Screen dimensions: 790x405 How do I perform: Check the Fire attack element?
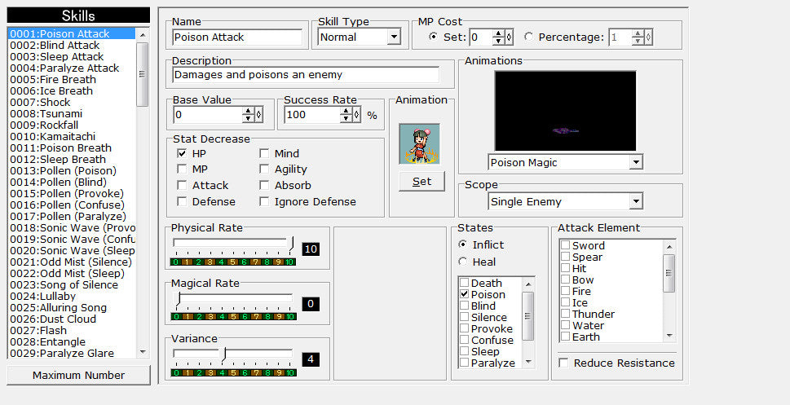[x=565, y=291]
